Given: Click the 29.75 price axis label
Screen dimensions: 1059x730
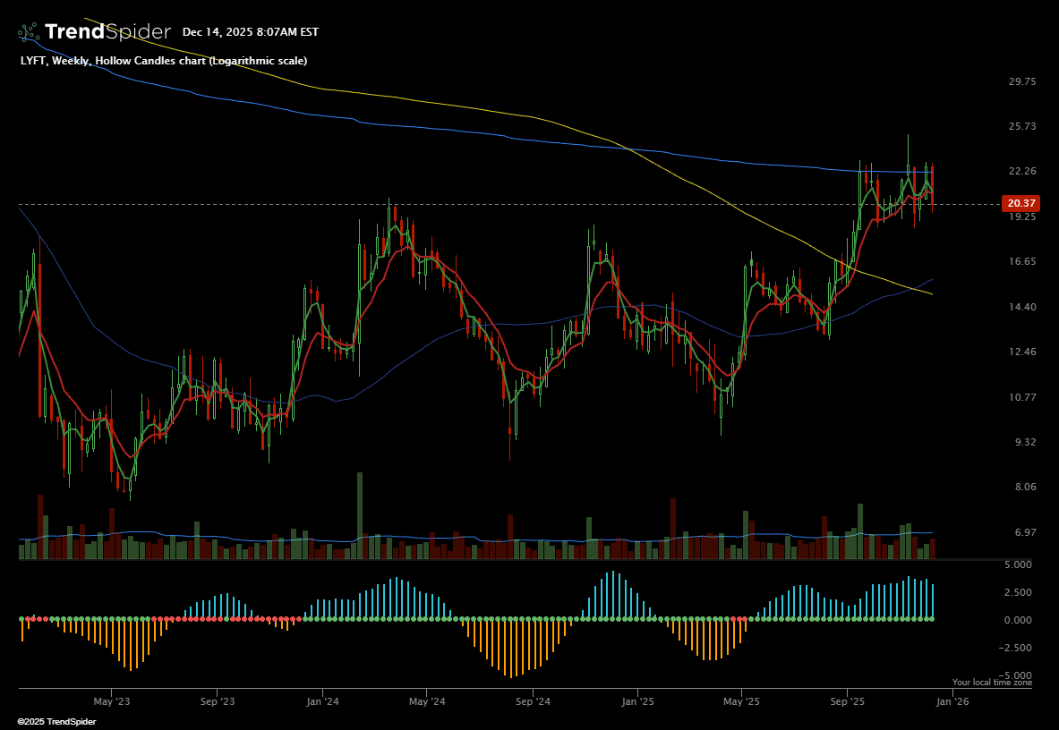Looking at the screenshot, I should click(x=1021, y=81).
